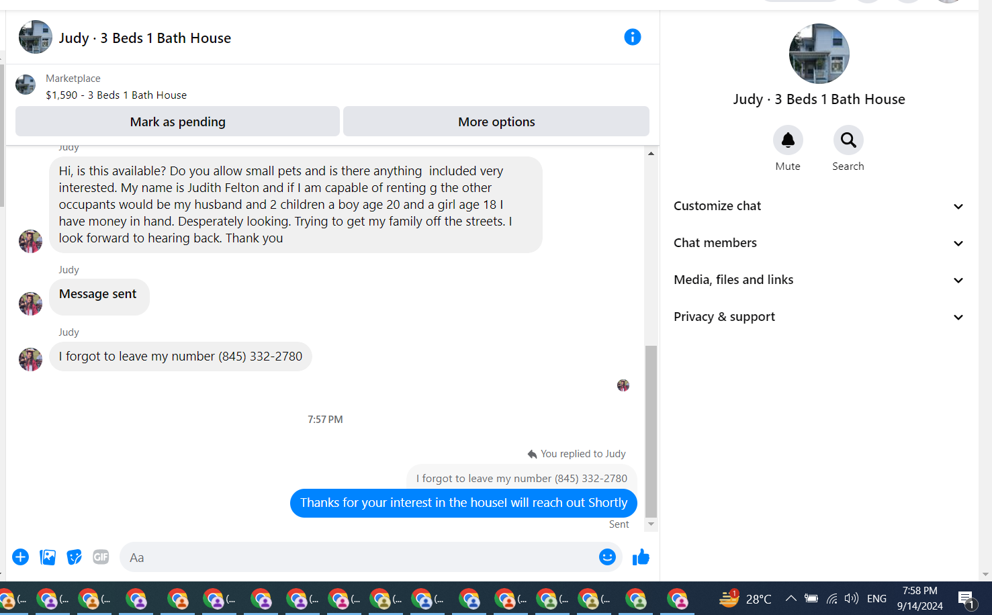
Task: Search in conversation using the magnifier icon
Action: coord(848,140)
